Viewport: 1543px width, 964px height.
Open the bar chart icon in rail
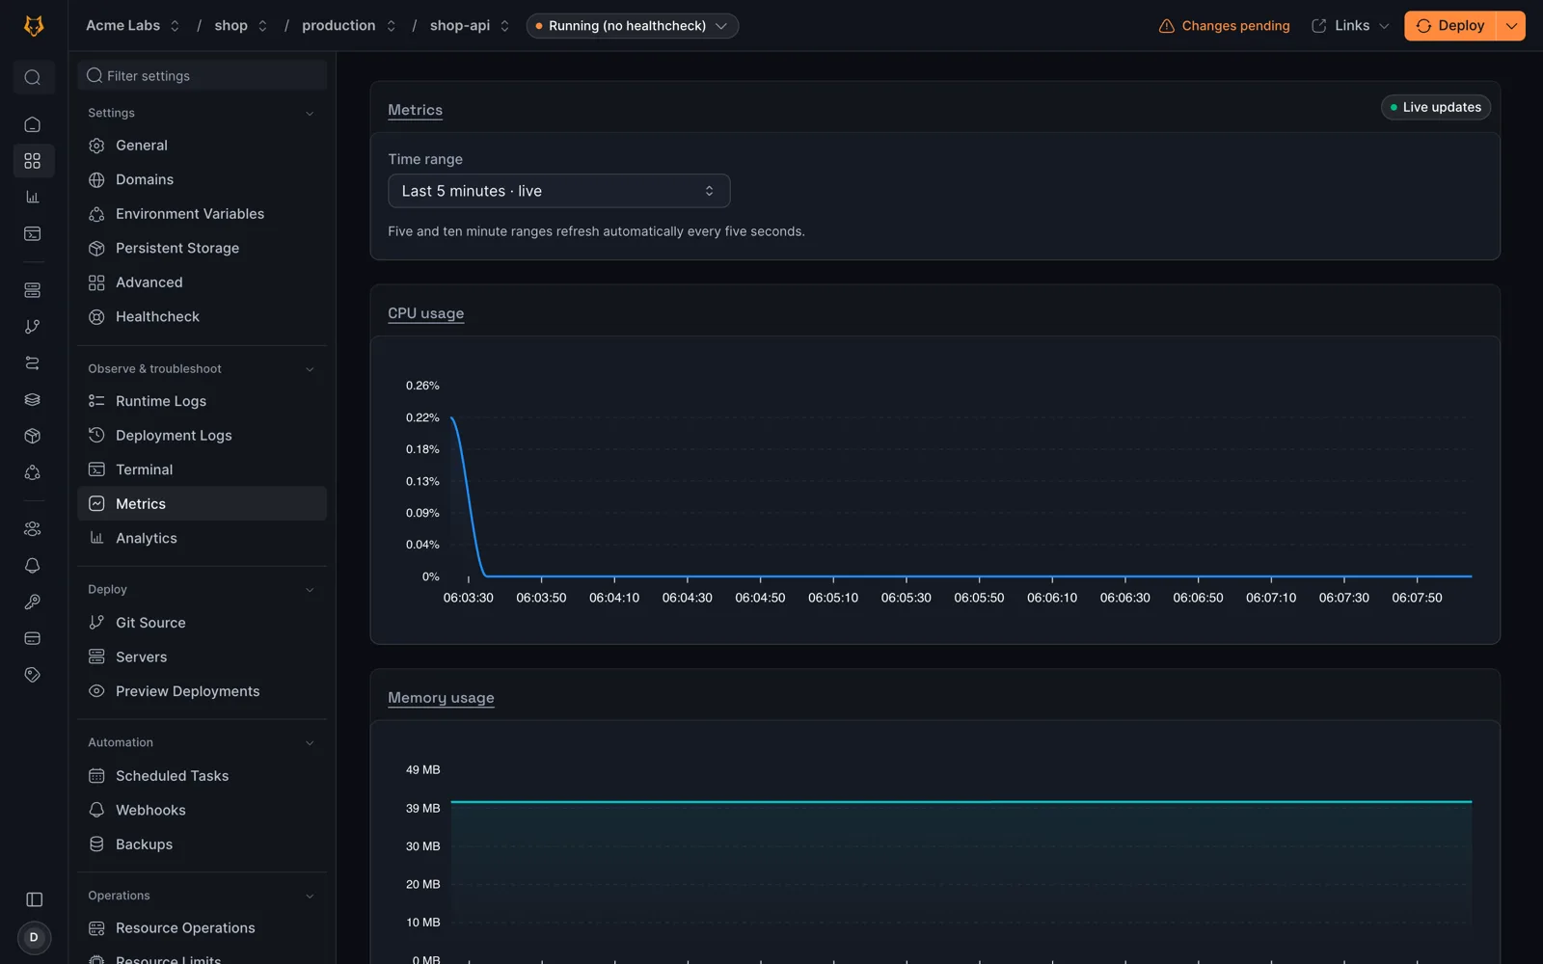tap(33, 198)
